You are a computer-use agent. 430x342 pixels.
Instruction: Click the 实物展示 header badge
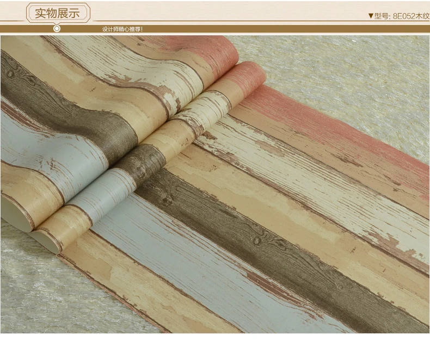coord(58,13)
